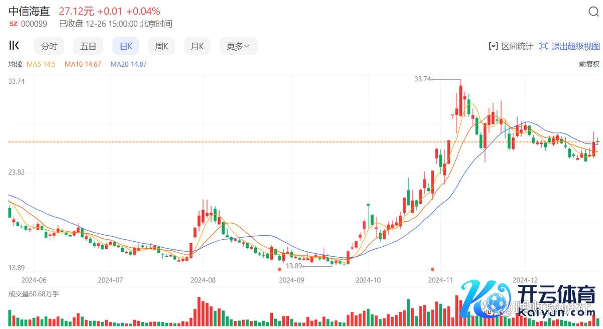Open the 均线 indicator selector

15,64
